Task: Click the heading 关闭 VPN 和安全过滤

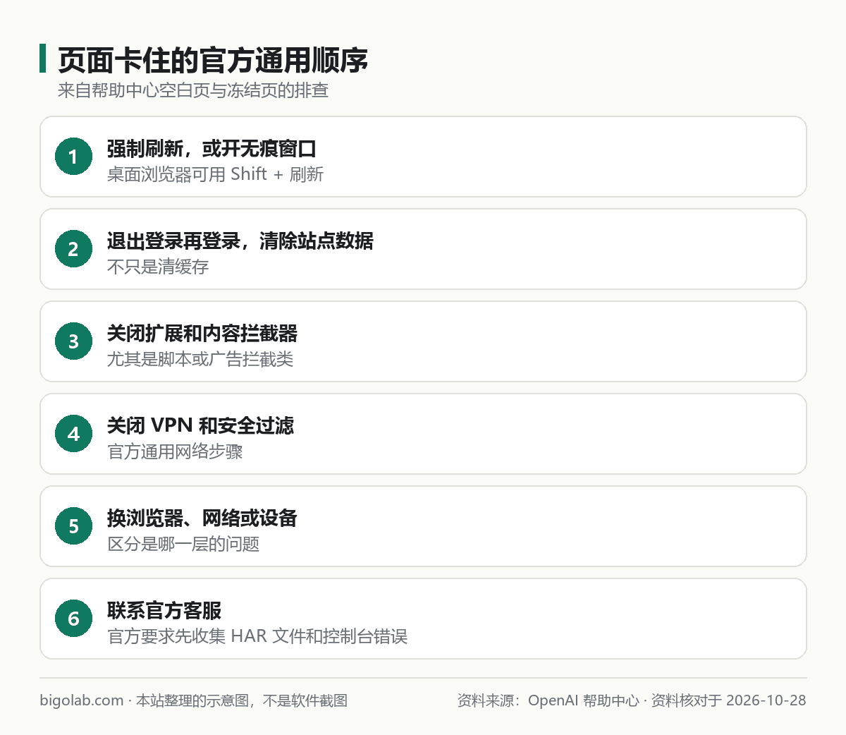Action: pyautogui.click(x=200, y=426)
